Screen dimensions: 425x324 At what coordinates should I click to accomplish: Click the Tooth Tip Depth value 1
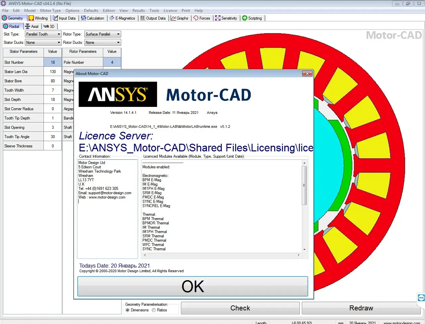pyautogui.click(x=53, y=118)
